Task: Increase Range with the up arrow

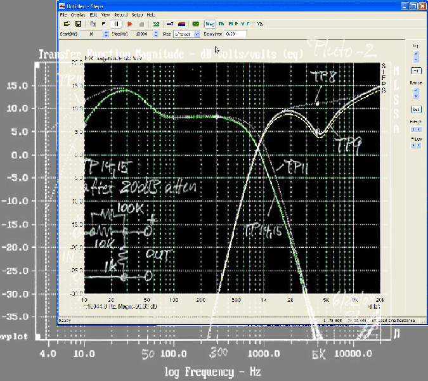Action: pyautogui.click(x=416, y=90)
